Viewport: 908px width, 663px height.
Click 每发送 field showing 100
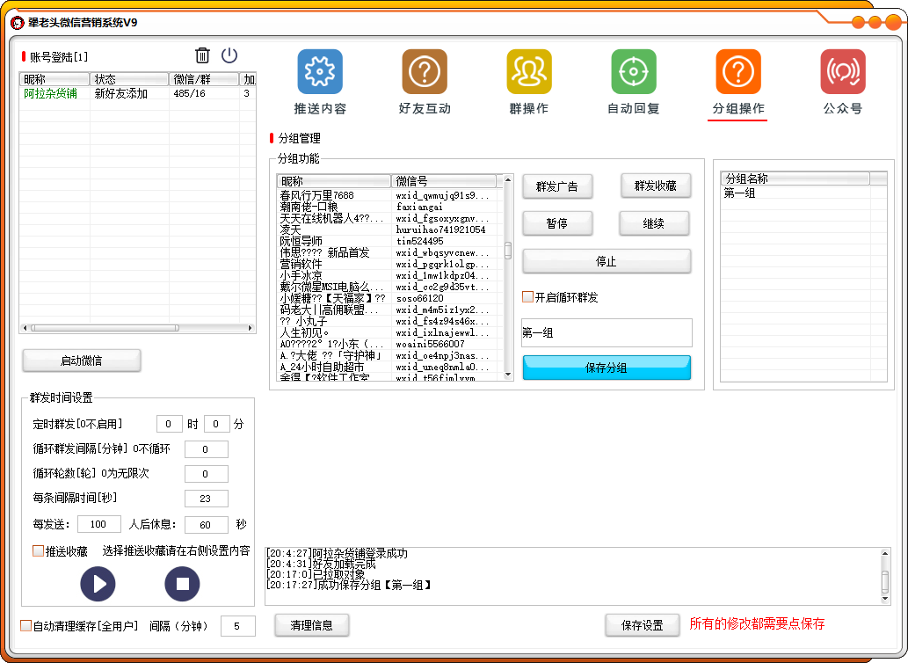point(98,524)
